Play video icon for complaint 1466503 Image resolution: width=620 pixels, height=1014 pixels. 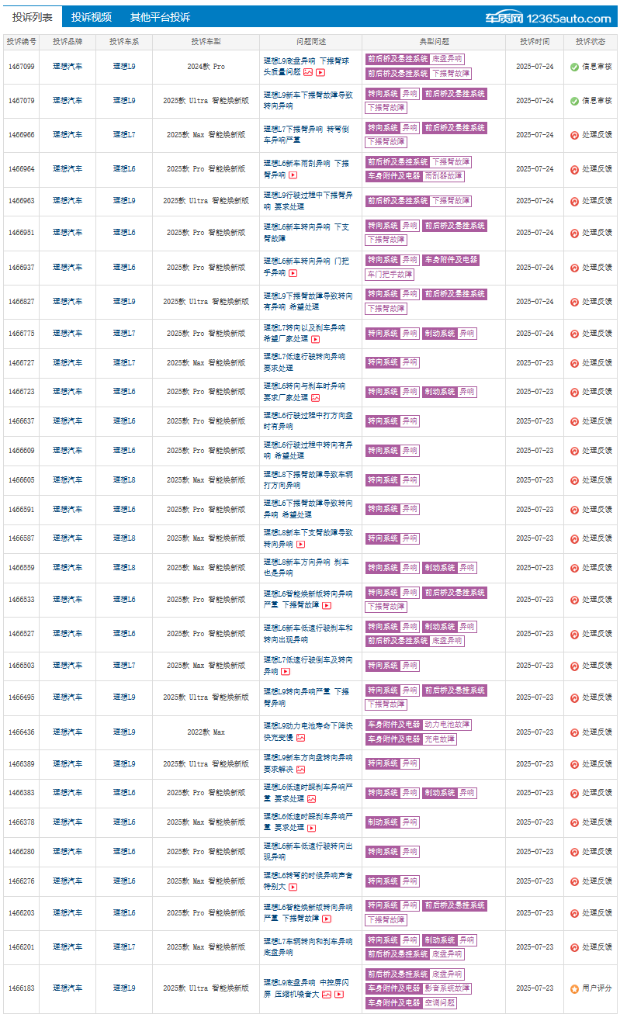(286, 671)
